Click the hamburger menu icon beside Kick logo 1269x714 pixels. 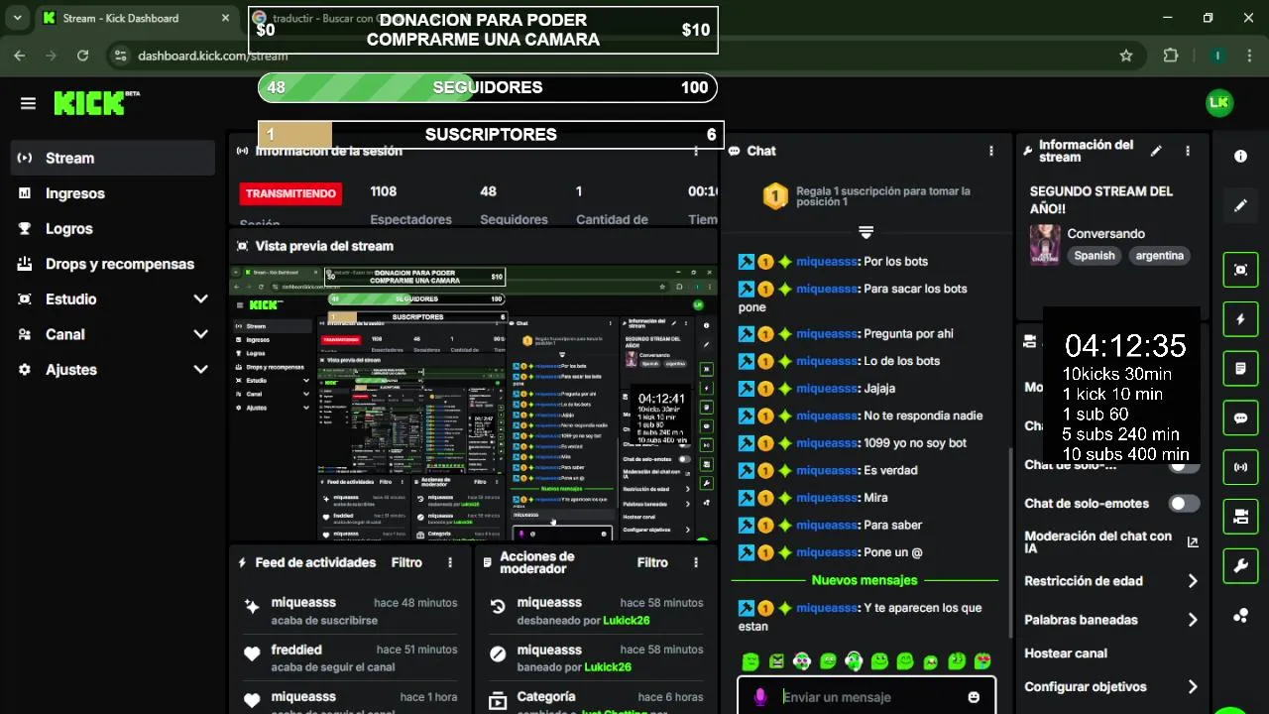pos(28,103)
